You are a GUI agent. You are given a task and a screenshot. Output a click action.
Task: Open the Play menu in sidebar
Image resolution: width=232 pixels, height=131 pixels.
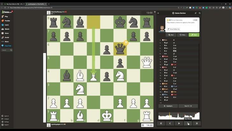pyautogui.click(x=6, y=16)
